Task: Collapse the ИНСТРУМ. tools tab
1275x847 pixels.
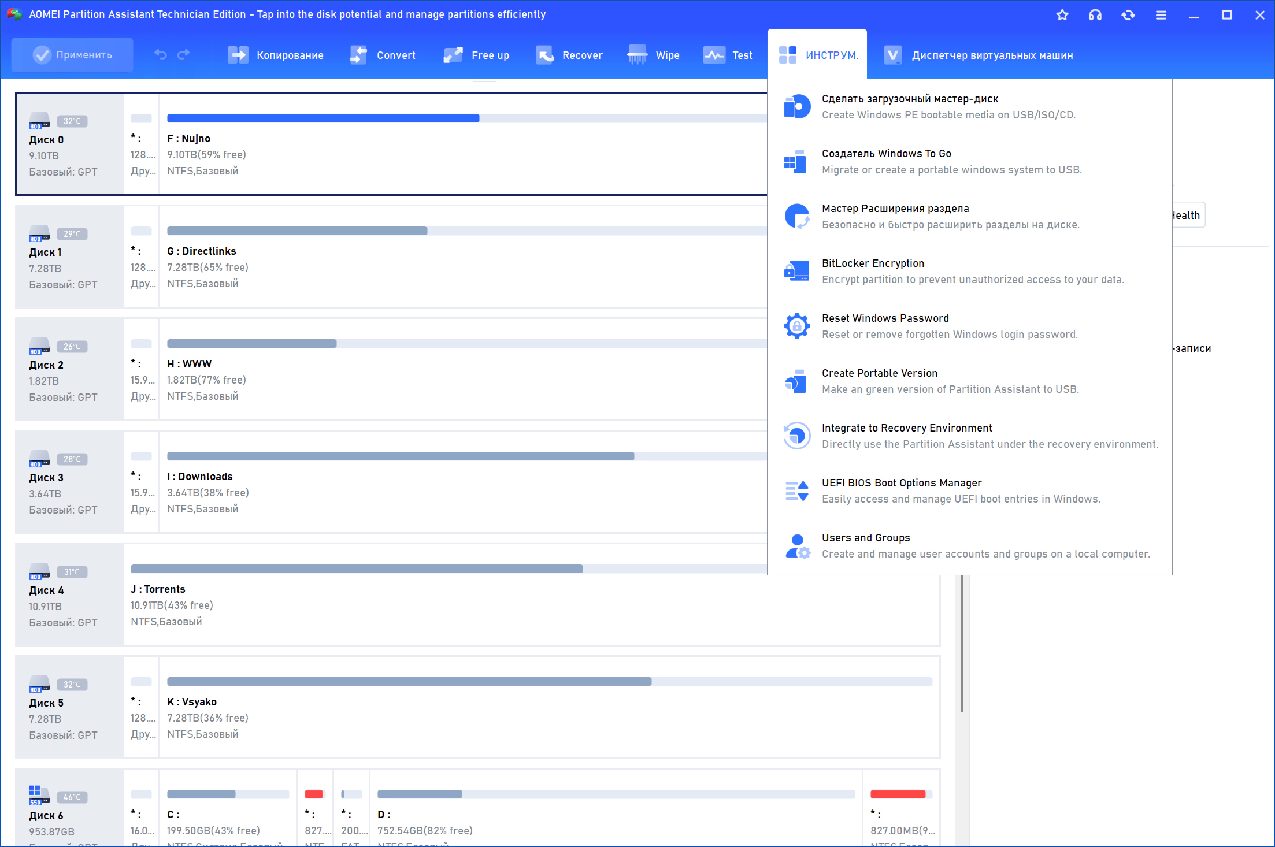Action: coord(818,55)
